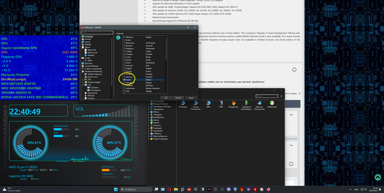Click the Preferences tree scrollbar
The image size is (384, 193).
112,61
